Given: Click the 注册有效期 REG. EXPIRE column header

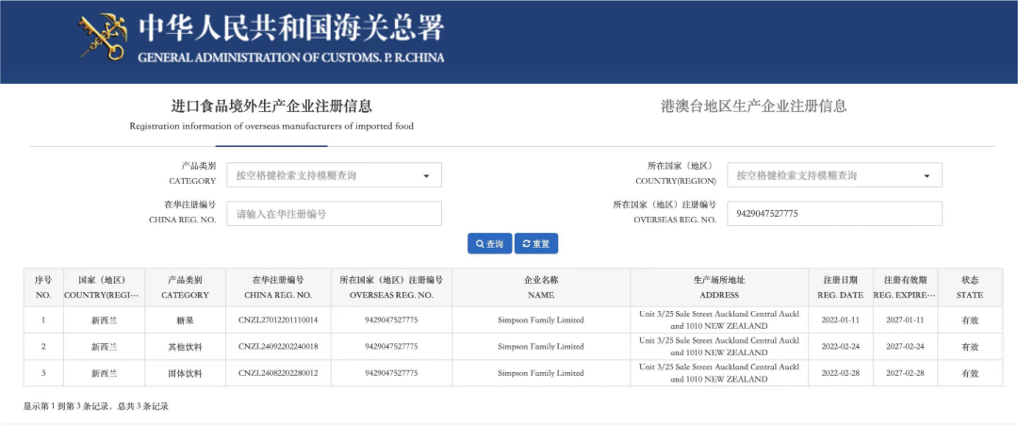Looking at the screenshot, I should coord(905,287).
